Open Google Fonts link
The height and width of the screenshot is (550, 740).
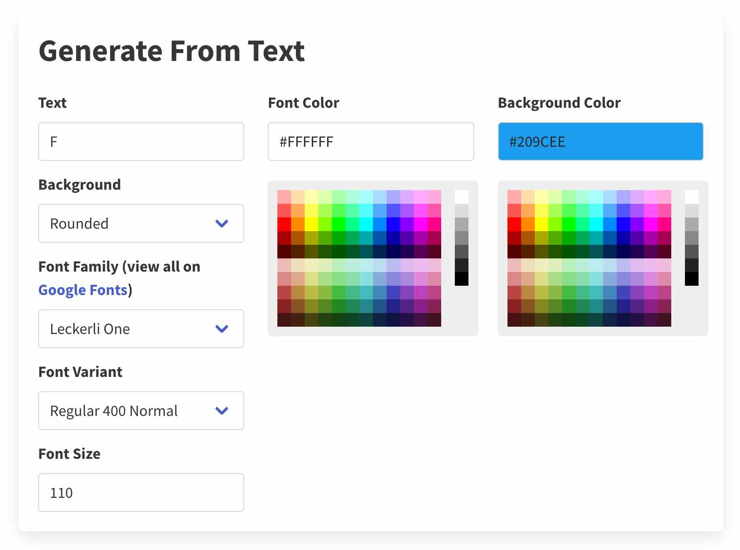pos(82,290)
